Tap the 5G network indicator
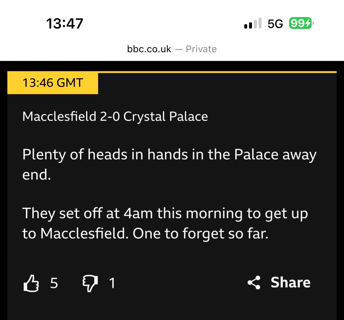This screenshot has width=344, height=320. click(275, 24)
